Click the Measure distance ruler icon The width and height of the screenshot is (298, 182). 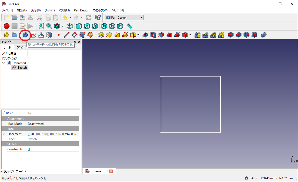129,26
